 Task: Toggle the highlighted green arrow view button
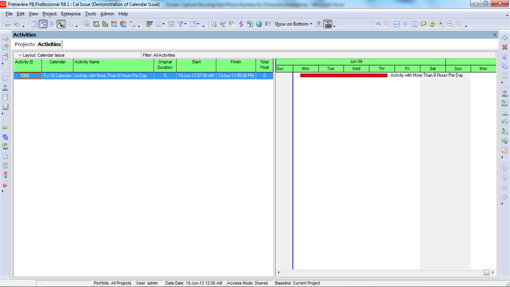coord(61,24)
